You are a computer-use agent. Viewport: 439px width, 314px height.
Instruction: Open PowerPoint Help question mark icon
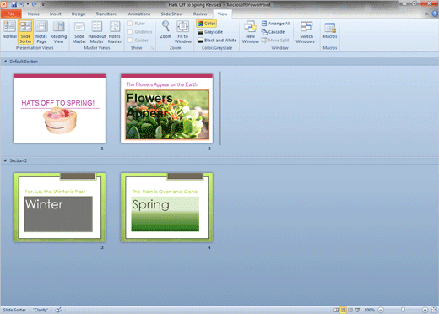click(435, 14)
